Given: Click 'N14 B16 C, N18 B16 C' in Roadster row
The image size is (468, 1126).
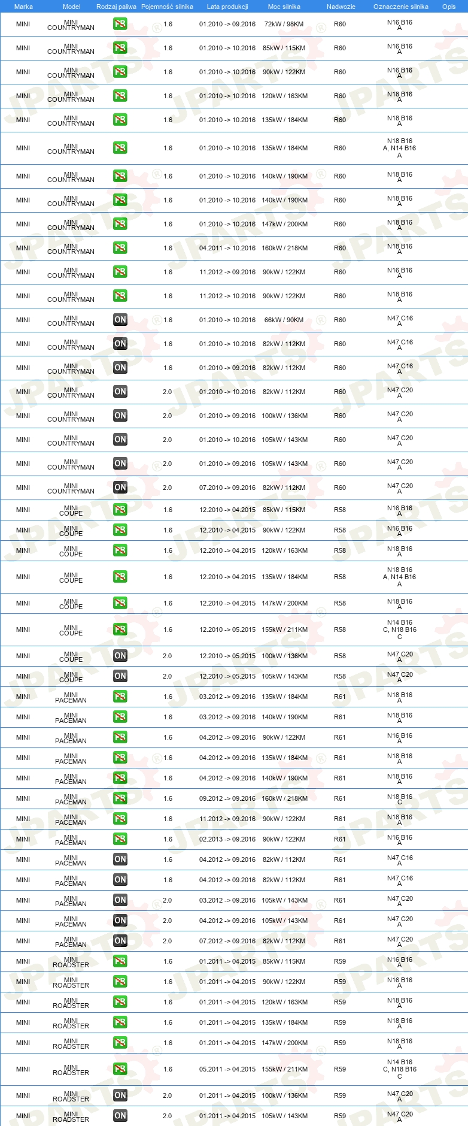Looking at the screenshot, I should tap(400, 1069).
